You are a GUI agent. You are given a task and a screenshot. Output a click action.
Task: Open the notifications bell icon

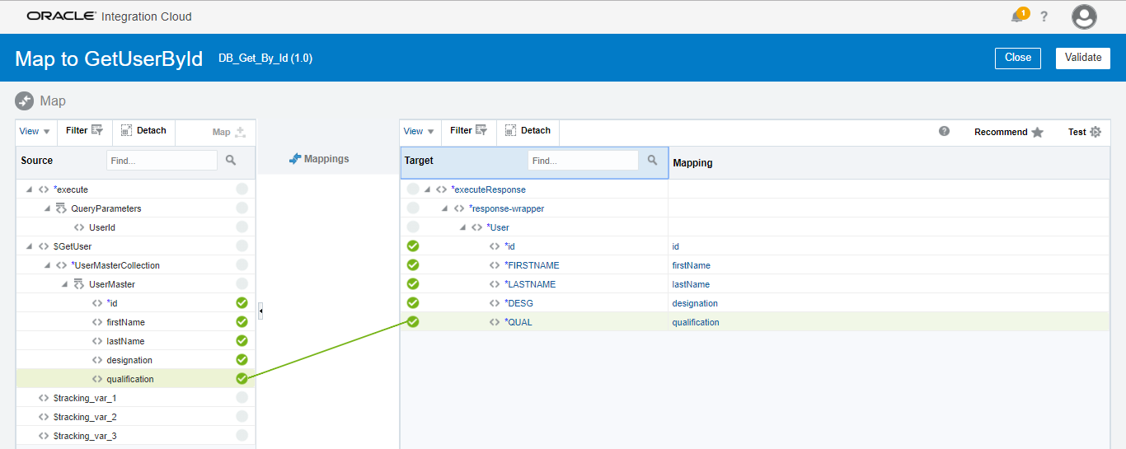click(x=1017, y=16)
